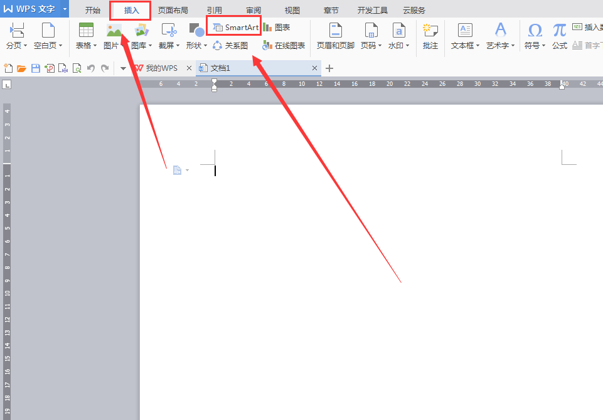Expand the 表格 dropdown arrow
Screen dimensions: 603x420
95,46
